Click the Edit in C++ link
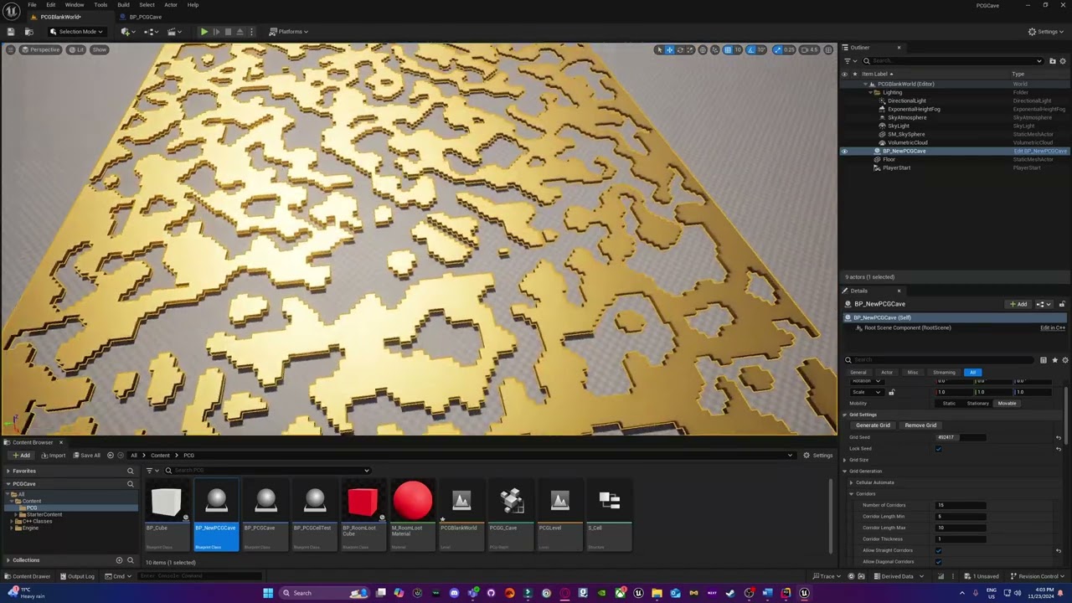 click(1053, 328)
